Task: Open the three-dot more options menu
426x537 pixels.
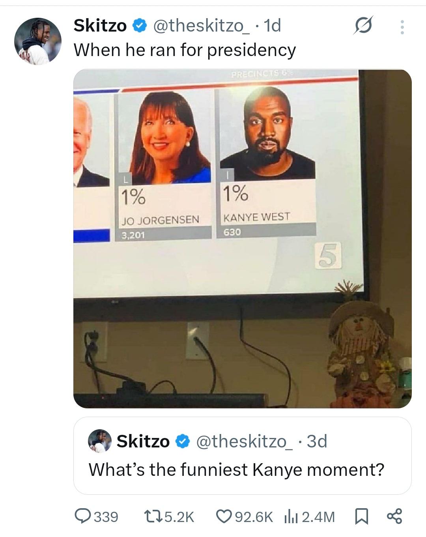Action: pyautogui.click(x=402, y=27)
